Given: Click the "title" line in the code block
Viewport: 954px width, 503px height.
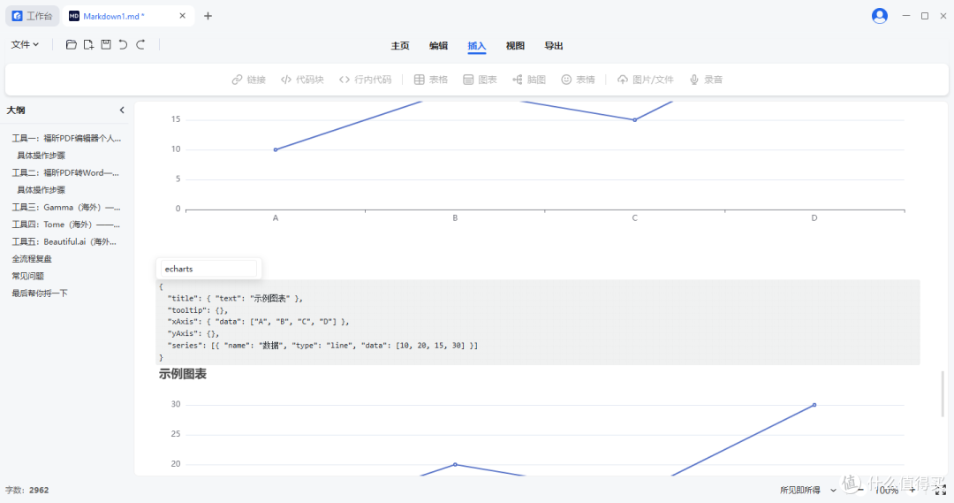Looking at the screenshot, I should [x=235, y=299].
